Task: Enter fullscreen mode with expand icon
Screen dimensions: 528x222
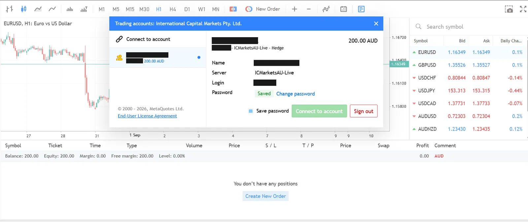Action: [523, 9]
